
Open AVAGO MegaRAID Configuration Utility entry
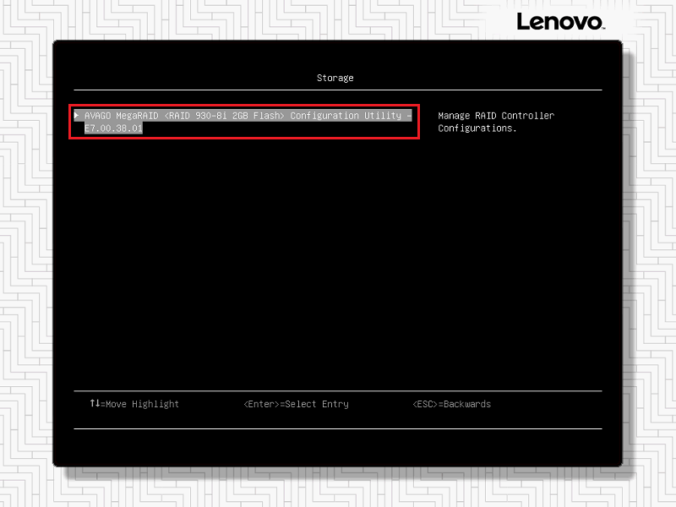(x=243, y=122)
